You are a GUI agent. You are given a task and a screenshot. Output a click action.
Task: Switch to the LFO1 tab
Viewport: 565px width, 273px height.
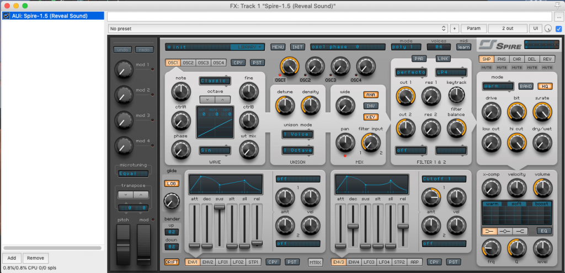(x=223, y=262)
